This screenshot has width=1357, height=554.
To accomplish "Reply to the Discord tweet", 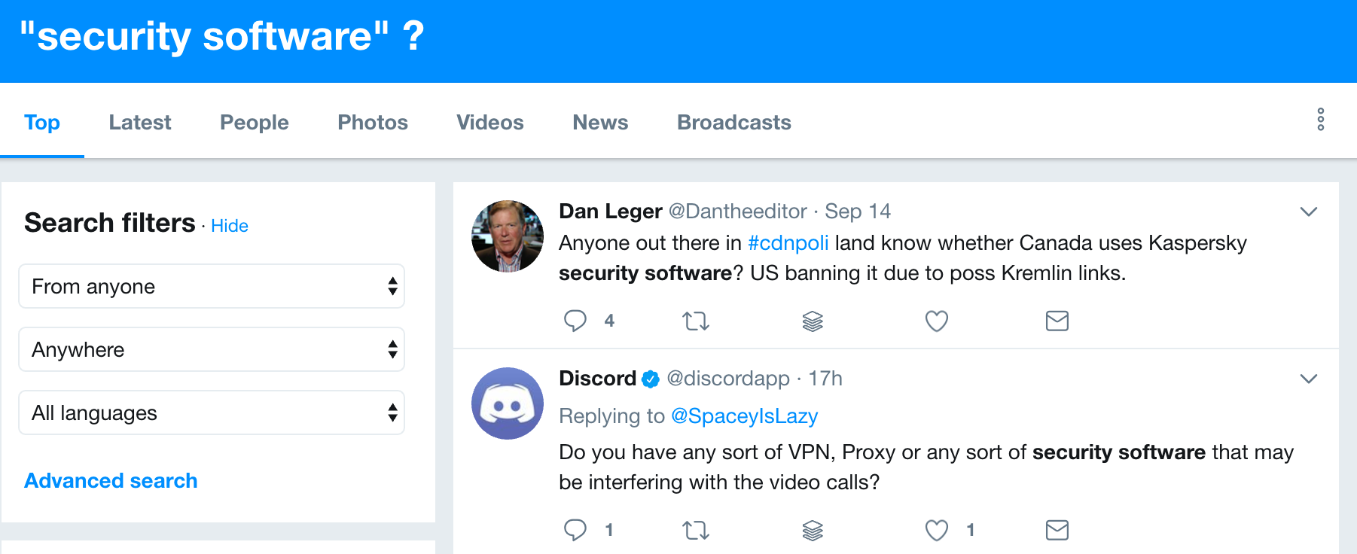I will [575, 530].
